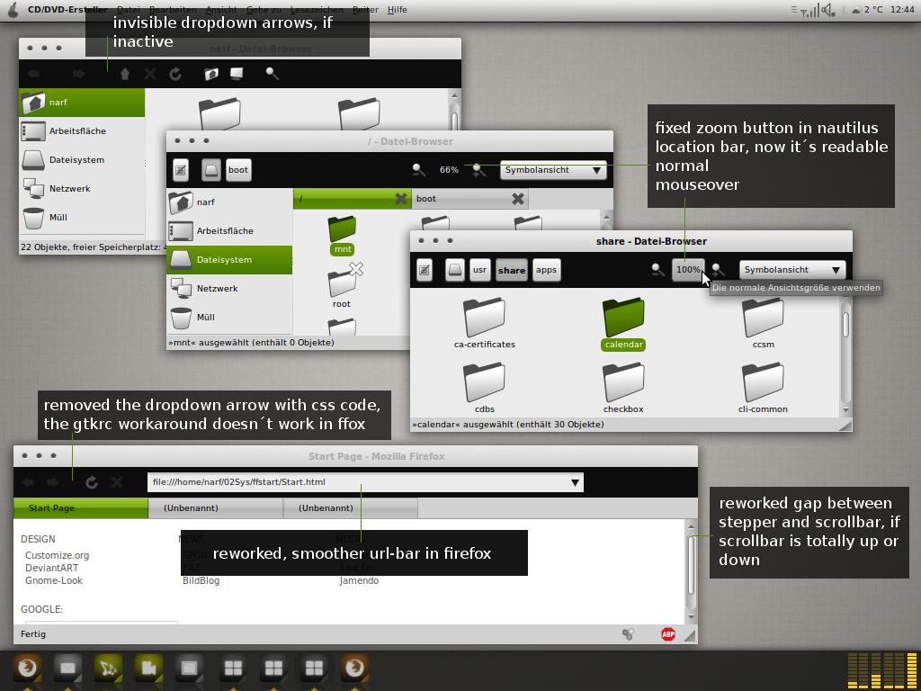Click the 66% zoom label
This screenshot has width=921, height=691.
pyautogui.click(x=449, y=170)
